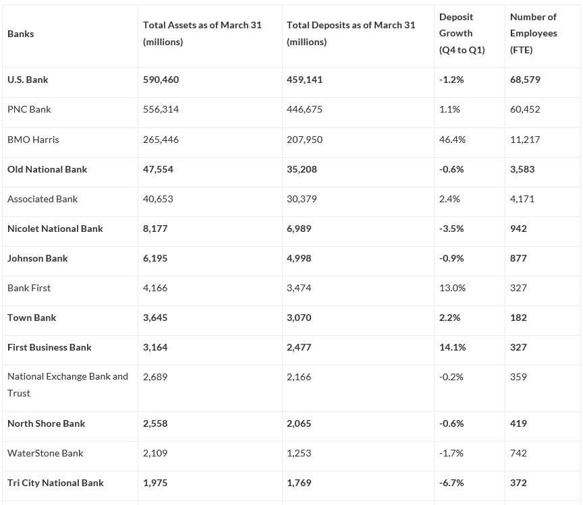This screenshot has height=505, width=583.
Task: Click the Associated Bank name cell
Action: pos(43,199)
